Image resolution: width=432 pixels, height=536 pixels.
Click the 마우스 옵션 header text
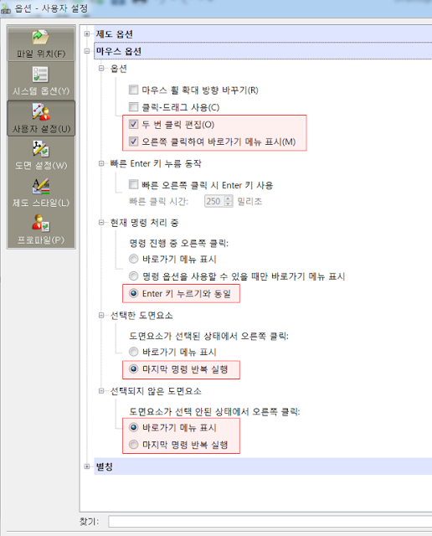pos(119,51)
